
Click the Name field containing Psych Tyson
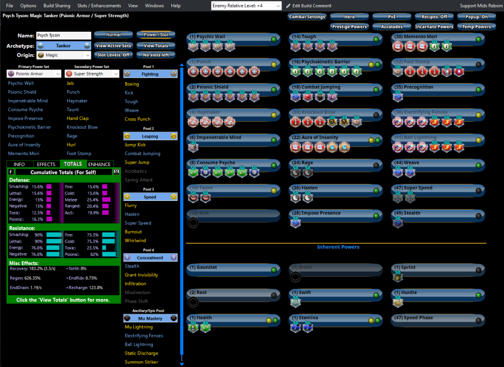64,36
